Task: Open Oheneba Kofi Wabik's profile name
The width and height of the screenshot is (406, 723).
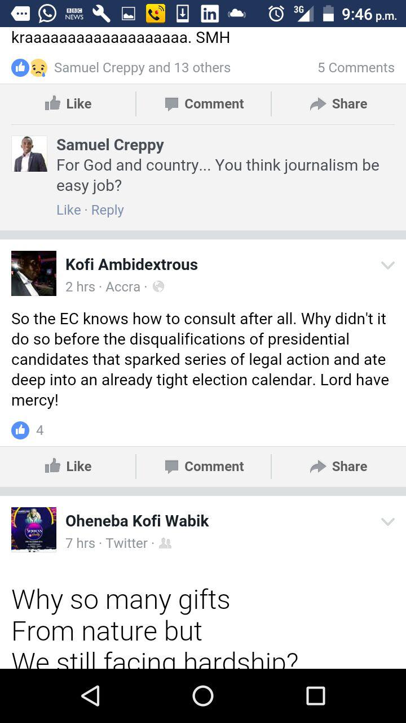Action: click(137, 521)
